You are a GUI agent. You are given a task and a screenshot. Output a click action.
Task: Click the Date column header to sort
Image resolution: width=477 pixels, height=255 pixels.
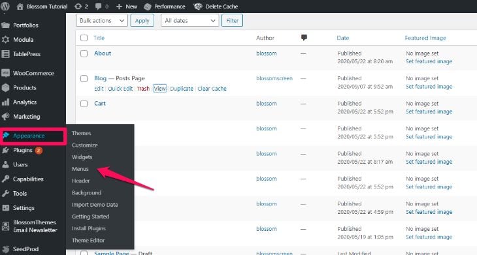(x=343, y=38)
